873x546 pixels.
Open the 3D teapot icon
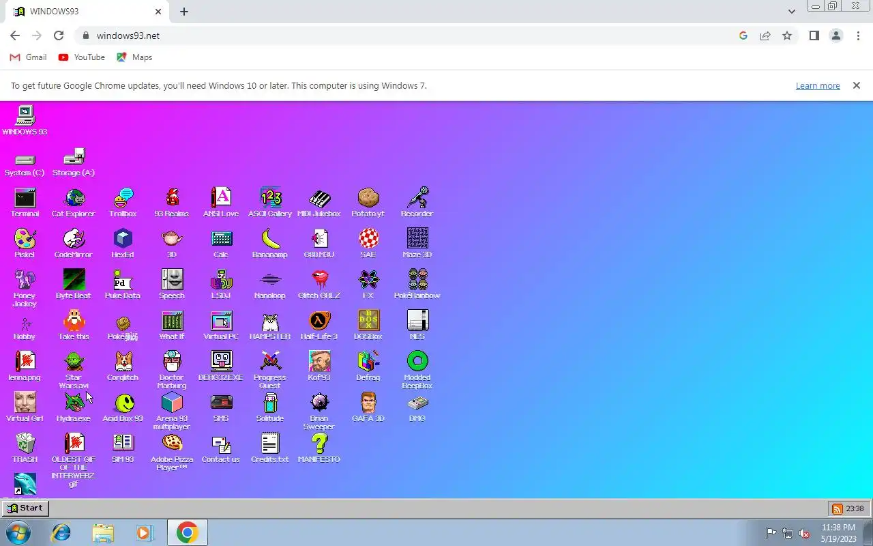point(172,244)
